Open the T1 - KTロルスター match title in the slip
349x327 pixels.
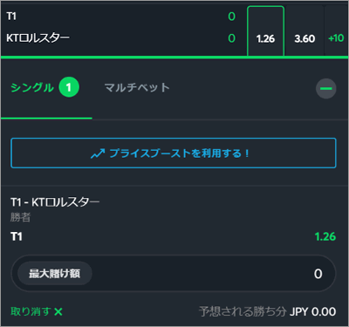(x=55, y=202)
